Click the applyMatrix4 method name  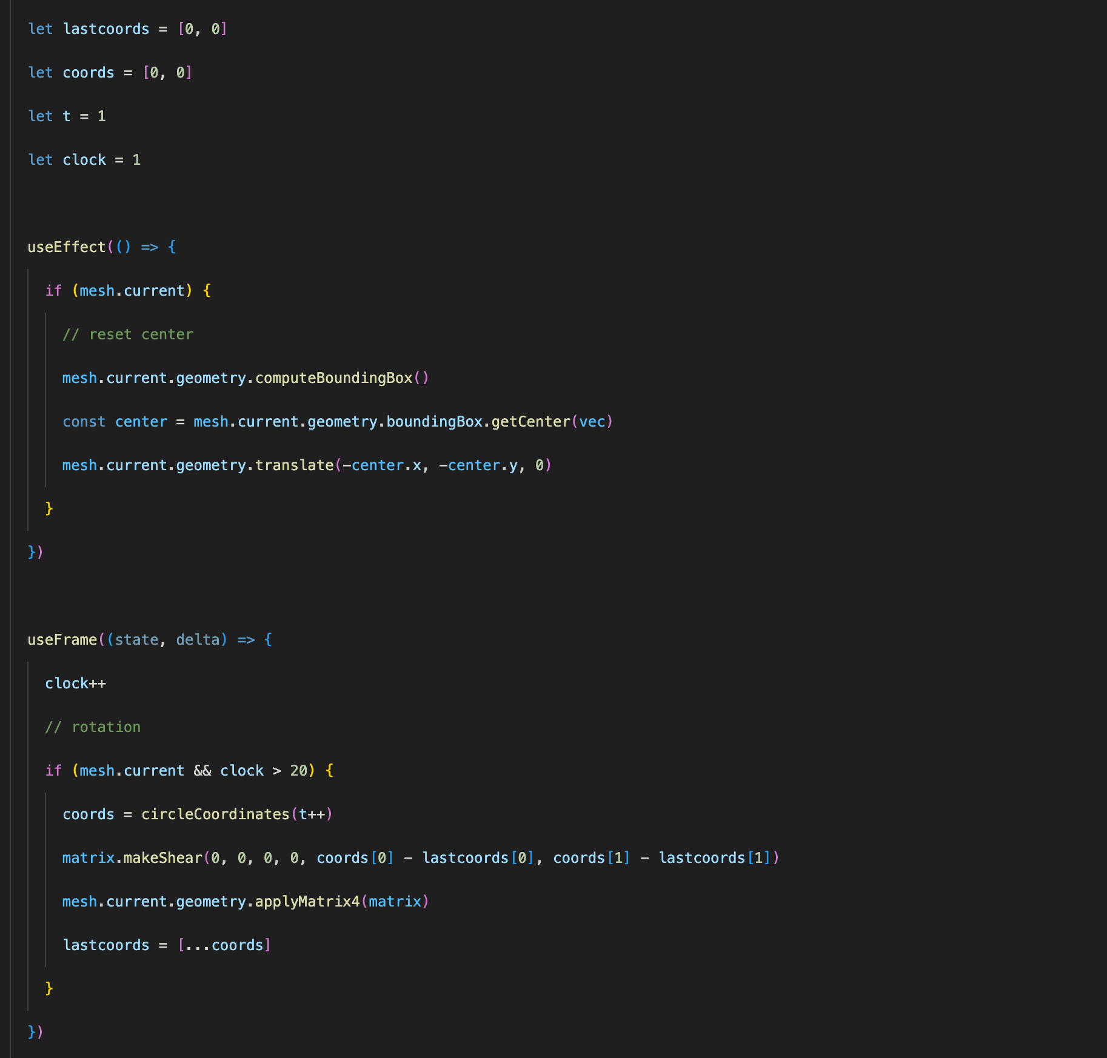point(307,902)
